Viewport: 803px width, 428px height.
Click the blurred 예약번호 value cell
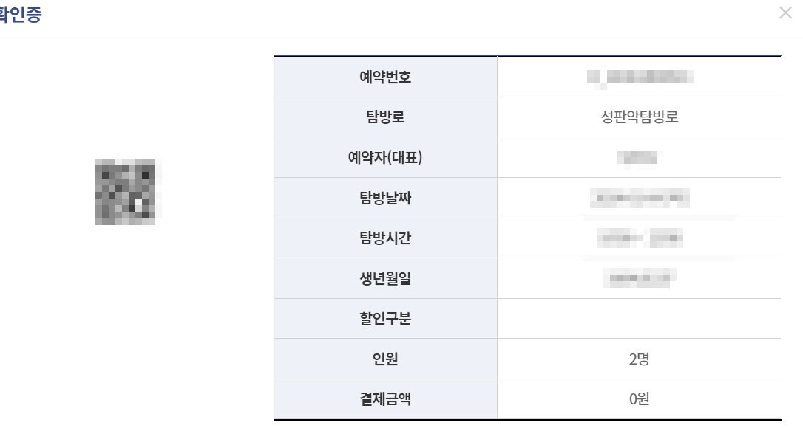tap(638, 76)
